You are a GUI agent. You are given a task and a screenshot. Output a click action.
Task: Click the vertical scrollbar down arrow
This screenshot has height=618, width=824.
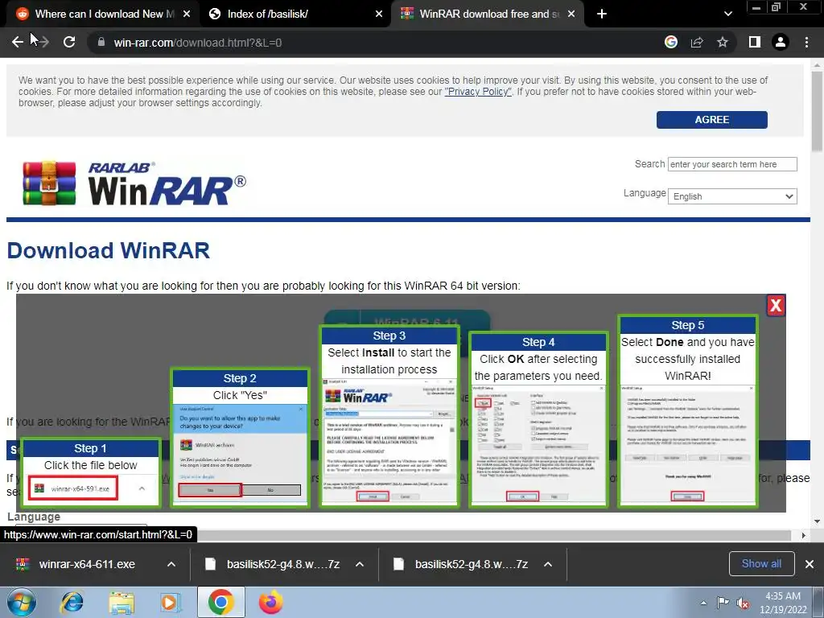click(817, 521)
